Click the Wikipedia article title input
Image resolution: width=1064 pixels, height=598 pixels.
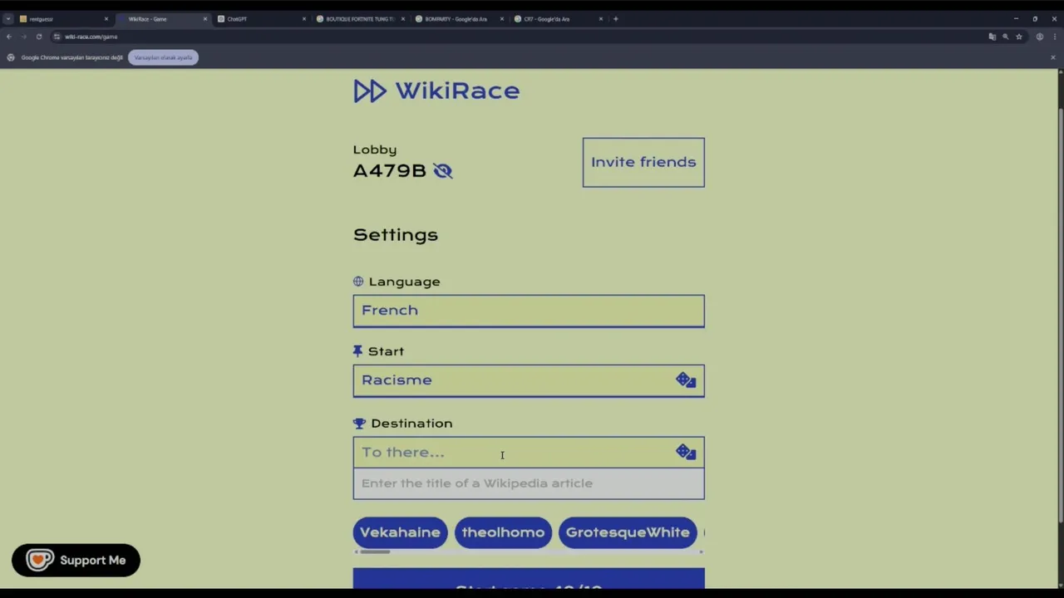tap(529, 483)
